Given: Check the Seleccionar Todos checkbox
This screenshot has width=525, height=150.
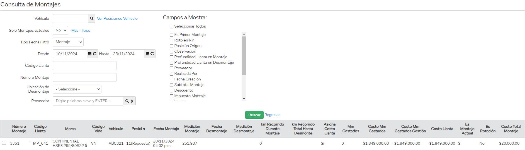Looking at the screenshot, I should click(x=172, y=27).
